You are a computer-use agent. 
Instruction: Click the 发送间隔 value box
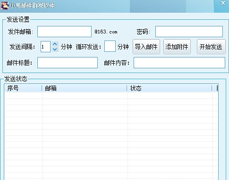pos(45,47)
